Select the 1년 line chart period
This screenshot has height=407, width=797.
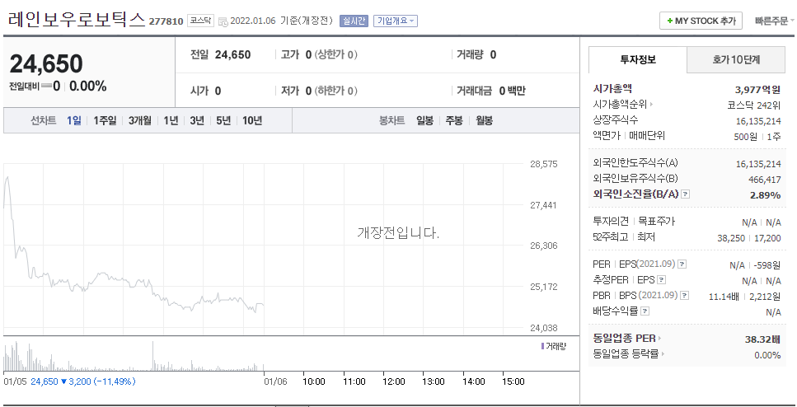(171, 121)
